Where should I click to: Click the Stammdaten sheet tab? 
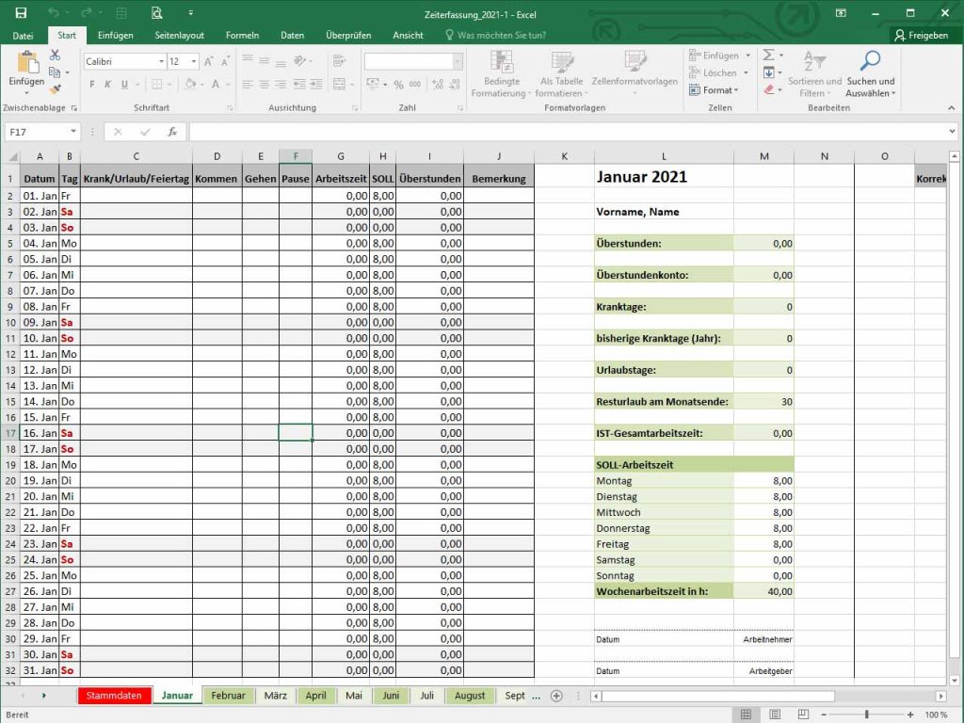[113, 695]
